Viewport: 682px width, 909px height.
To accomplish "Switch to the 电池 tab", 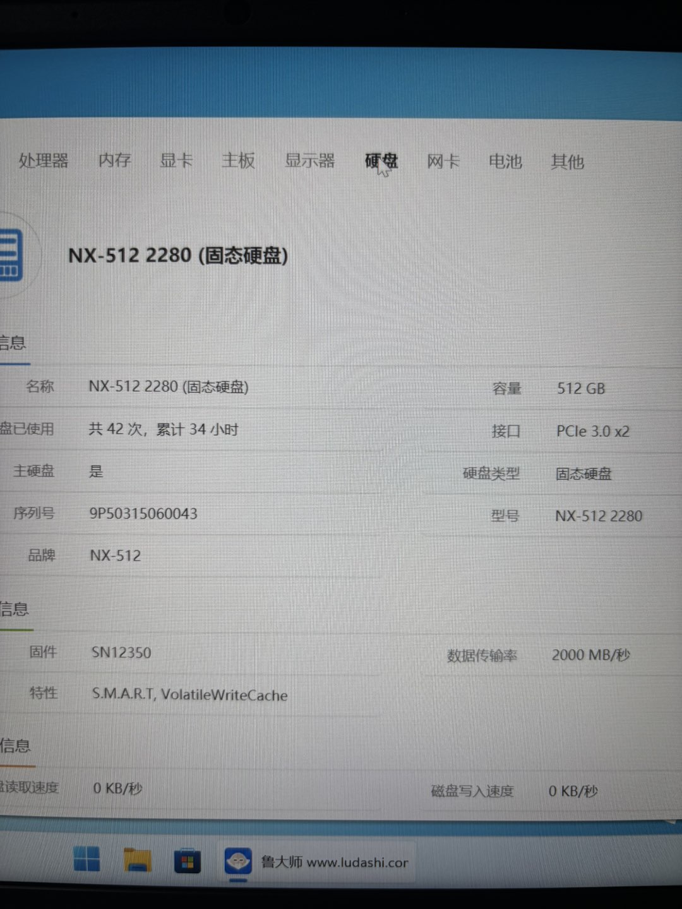I will (x=505, y=162).
